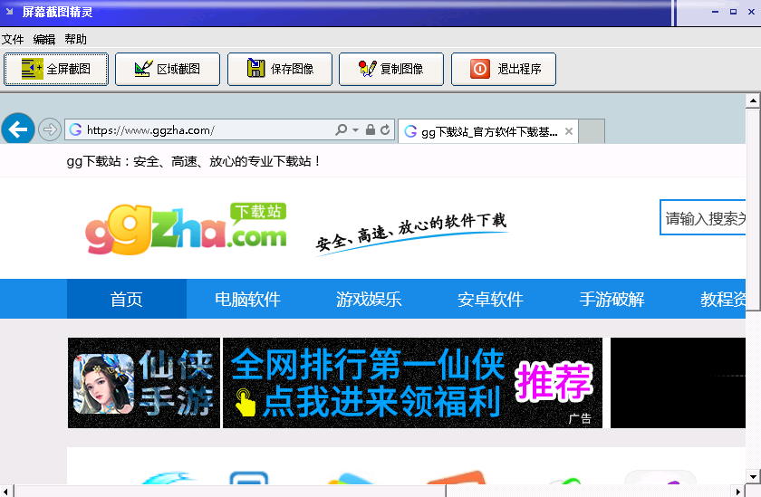The width and height of the screenshot is (761, 497).
Task: Click the 区域截图 region capture button
Action: pos(168,69)
